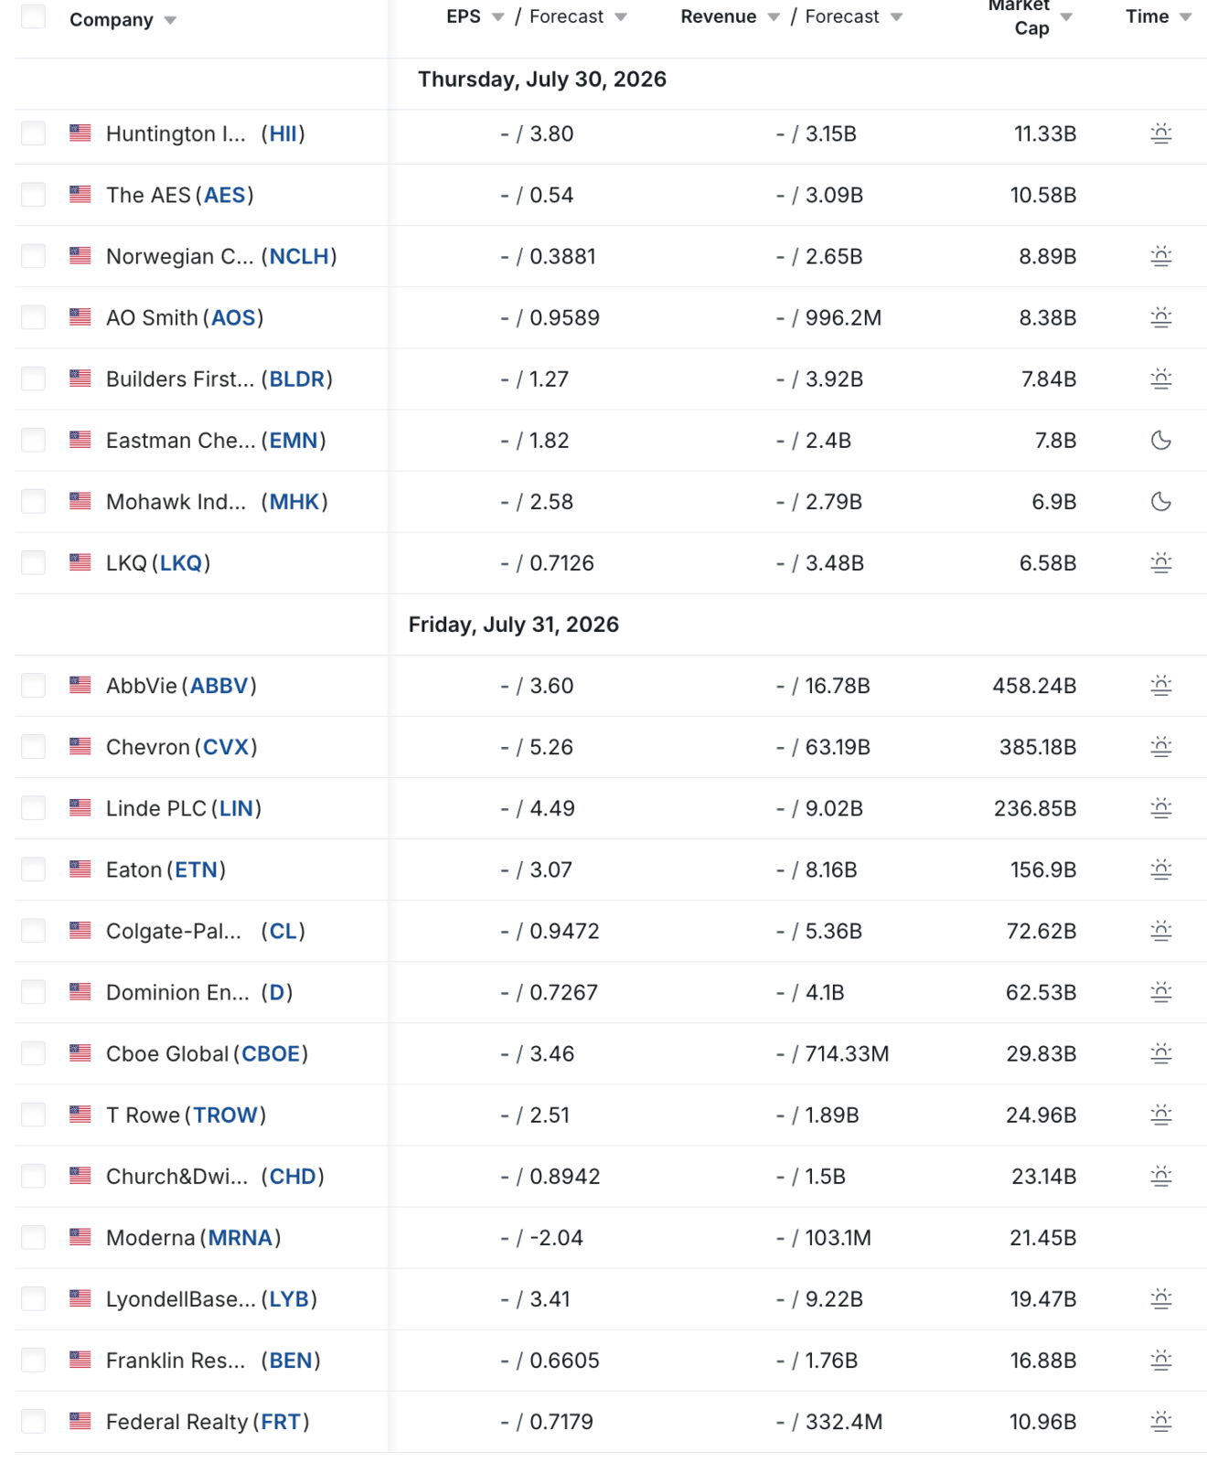Click the sun time icon in AbbVie row

pos(1160,685)
